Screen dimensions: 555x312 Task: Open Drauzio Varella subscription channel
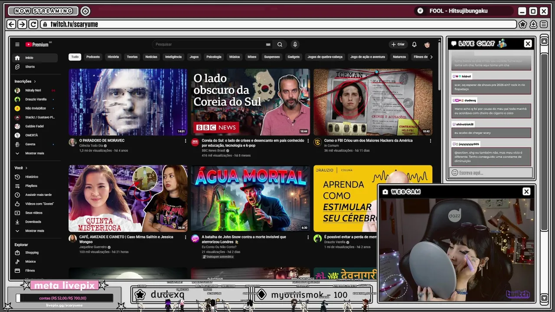coord(35,99)
